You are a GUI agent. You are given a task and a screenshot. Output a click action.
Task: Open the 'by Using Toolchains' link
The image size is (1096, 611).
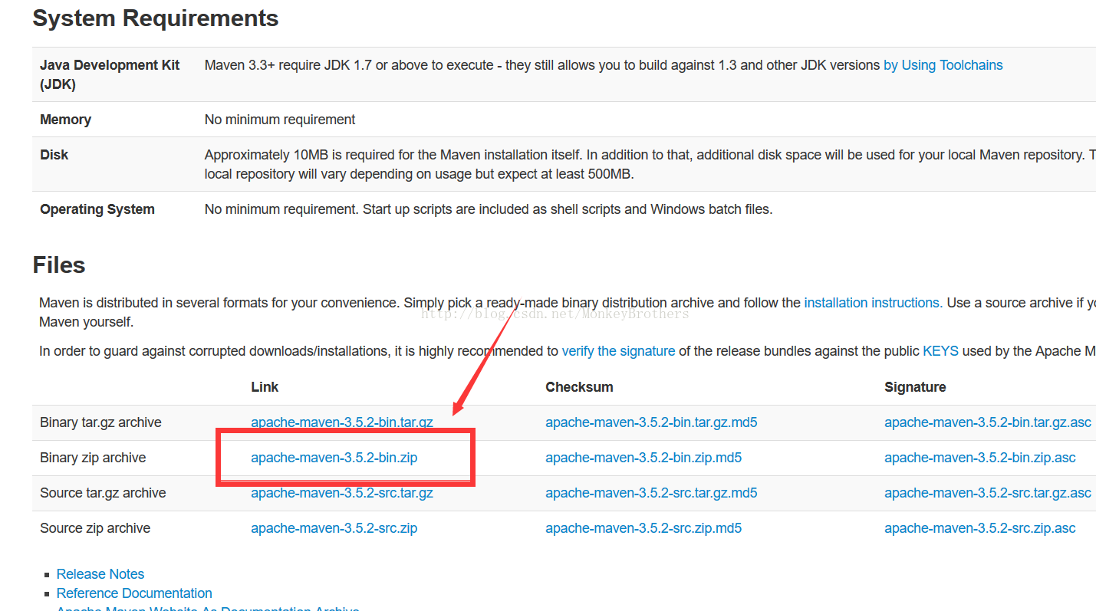(943, 65)
